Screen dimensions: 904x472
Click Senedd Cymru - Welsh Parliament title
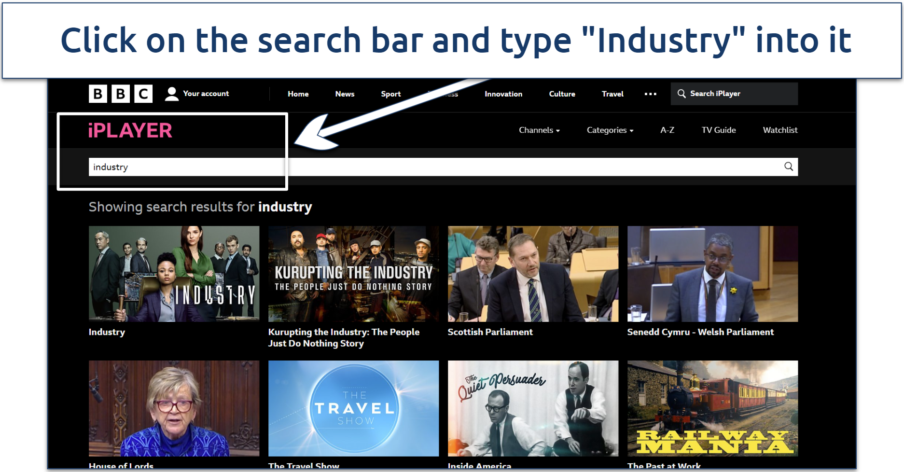700,332
